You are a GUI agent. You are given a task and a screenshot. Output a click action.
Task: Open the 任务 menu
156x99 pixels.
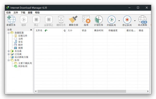tap(9, 13)
